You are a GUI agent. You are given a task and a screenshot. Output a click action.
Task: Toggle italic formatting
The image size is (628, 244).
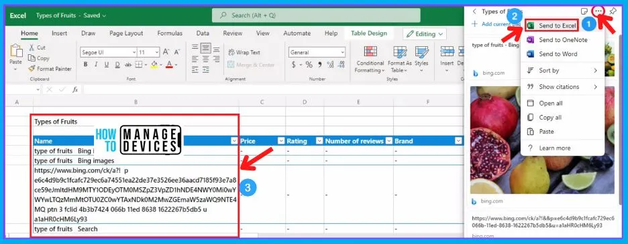pos(96,64)
